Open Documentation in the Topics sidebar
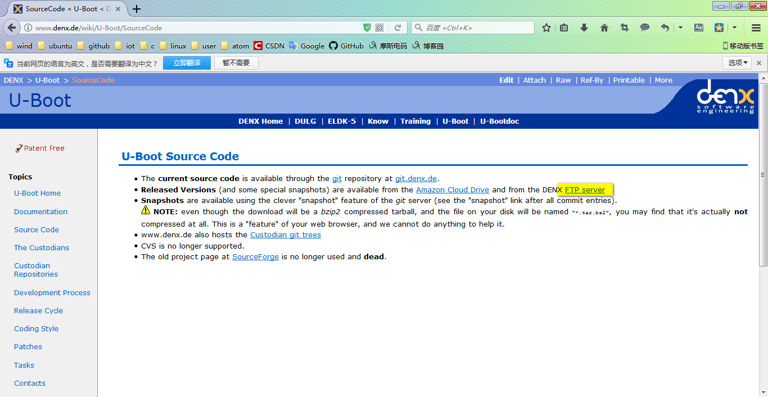Image resolution: width=768 pixels, height=397 pixels. pyautogui.click(x=40, y=211)
